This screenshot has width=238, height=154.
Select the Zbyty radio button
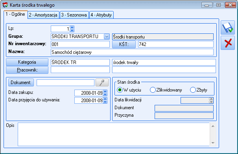(x=193, y=90)
